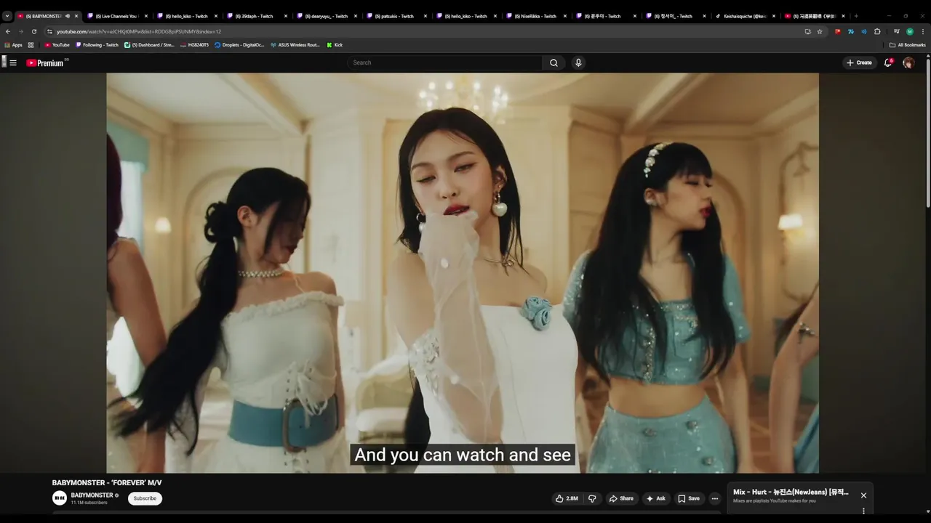Image resolution: width=931 pixels, height=523 pixels.
Task: Open the browser extensions puzzle icon
Action: point(877,31)
